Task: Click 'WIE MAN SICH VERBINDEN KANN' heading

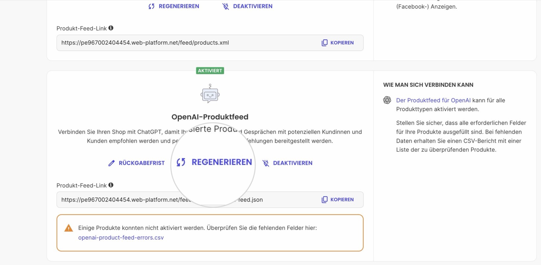Action: [428, 85]
